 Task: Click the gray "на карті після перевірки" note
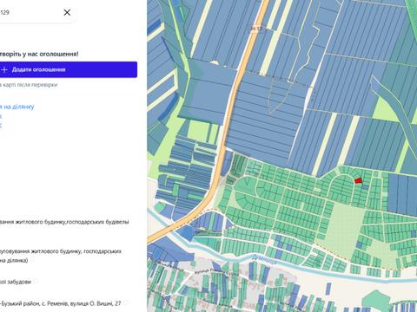[29, 85]
